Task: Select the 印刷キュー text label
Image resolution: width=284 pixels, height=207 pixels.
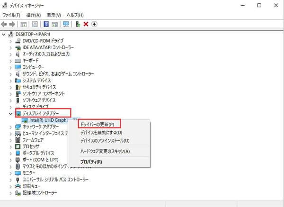Action: [x=31, y=186]
